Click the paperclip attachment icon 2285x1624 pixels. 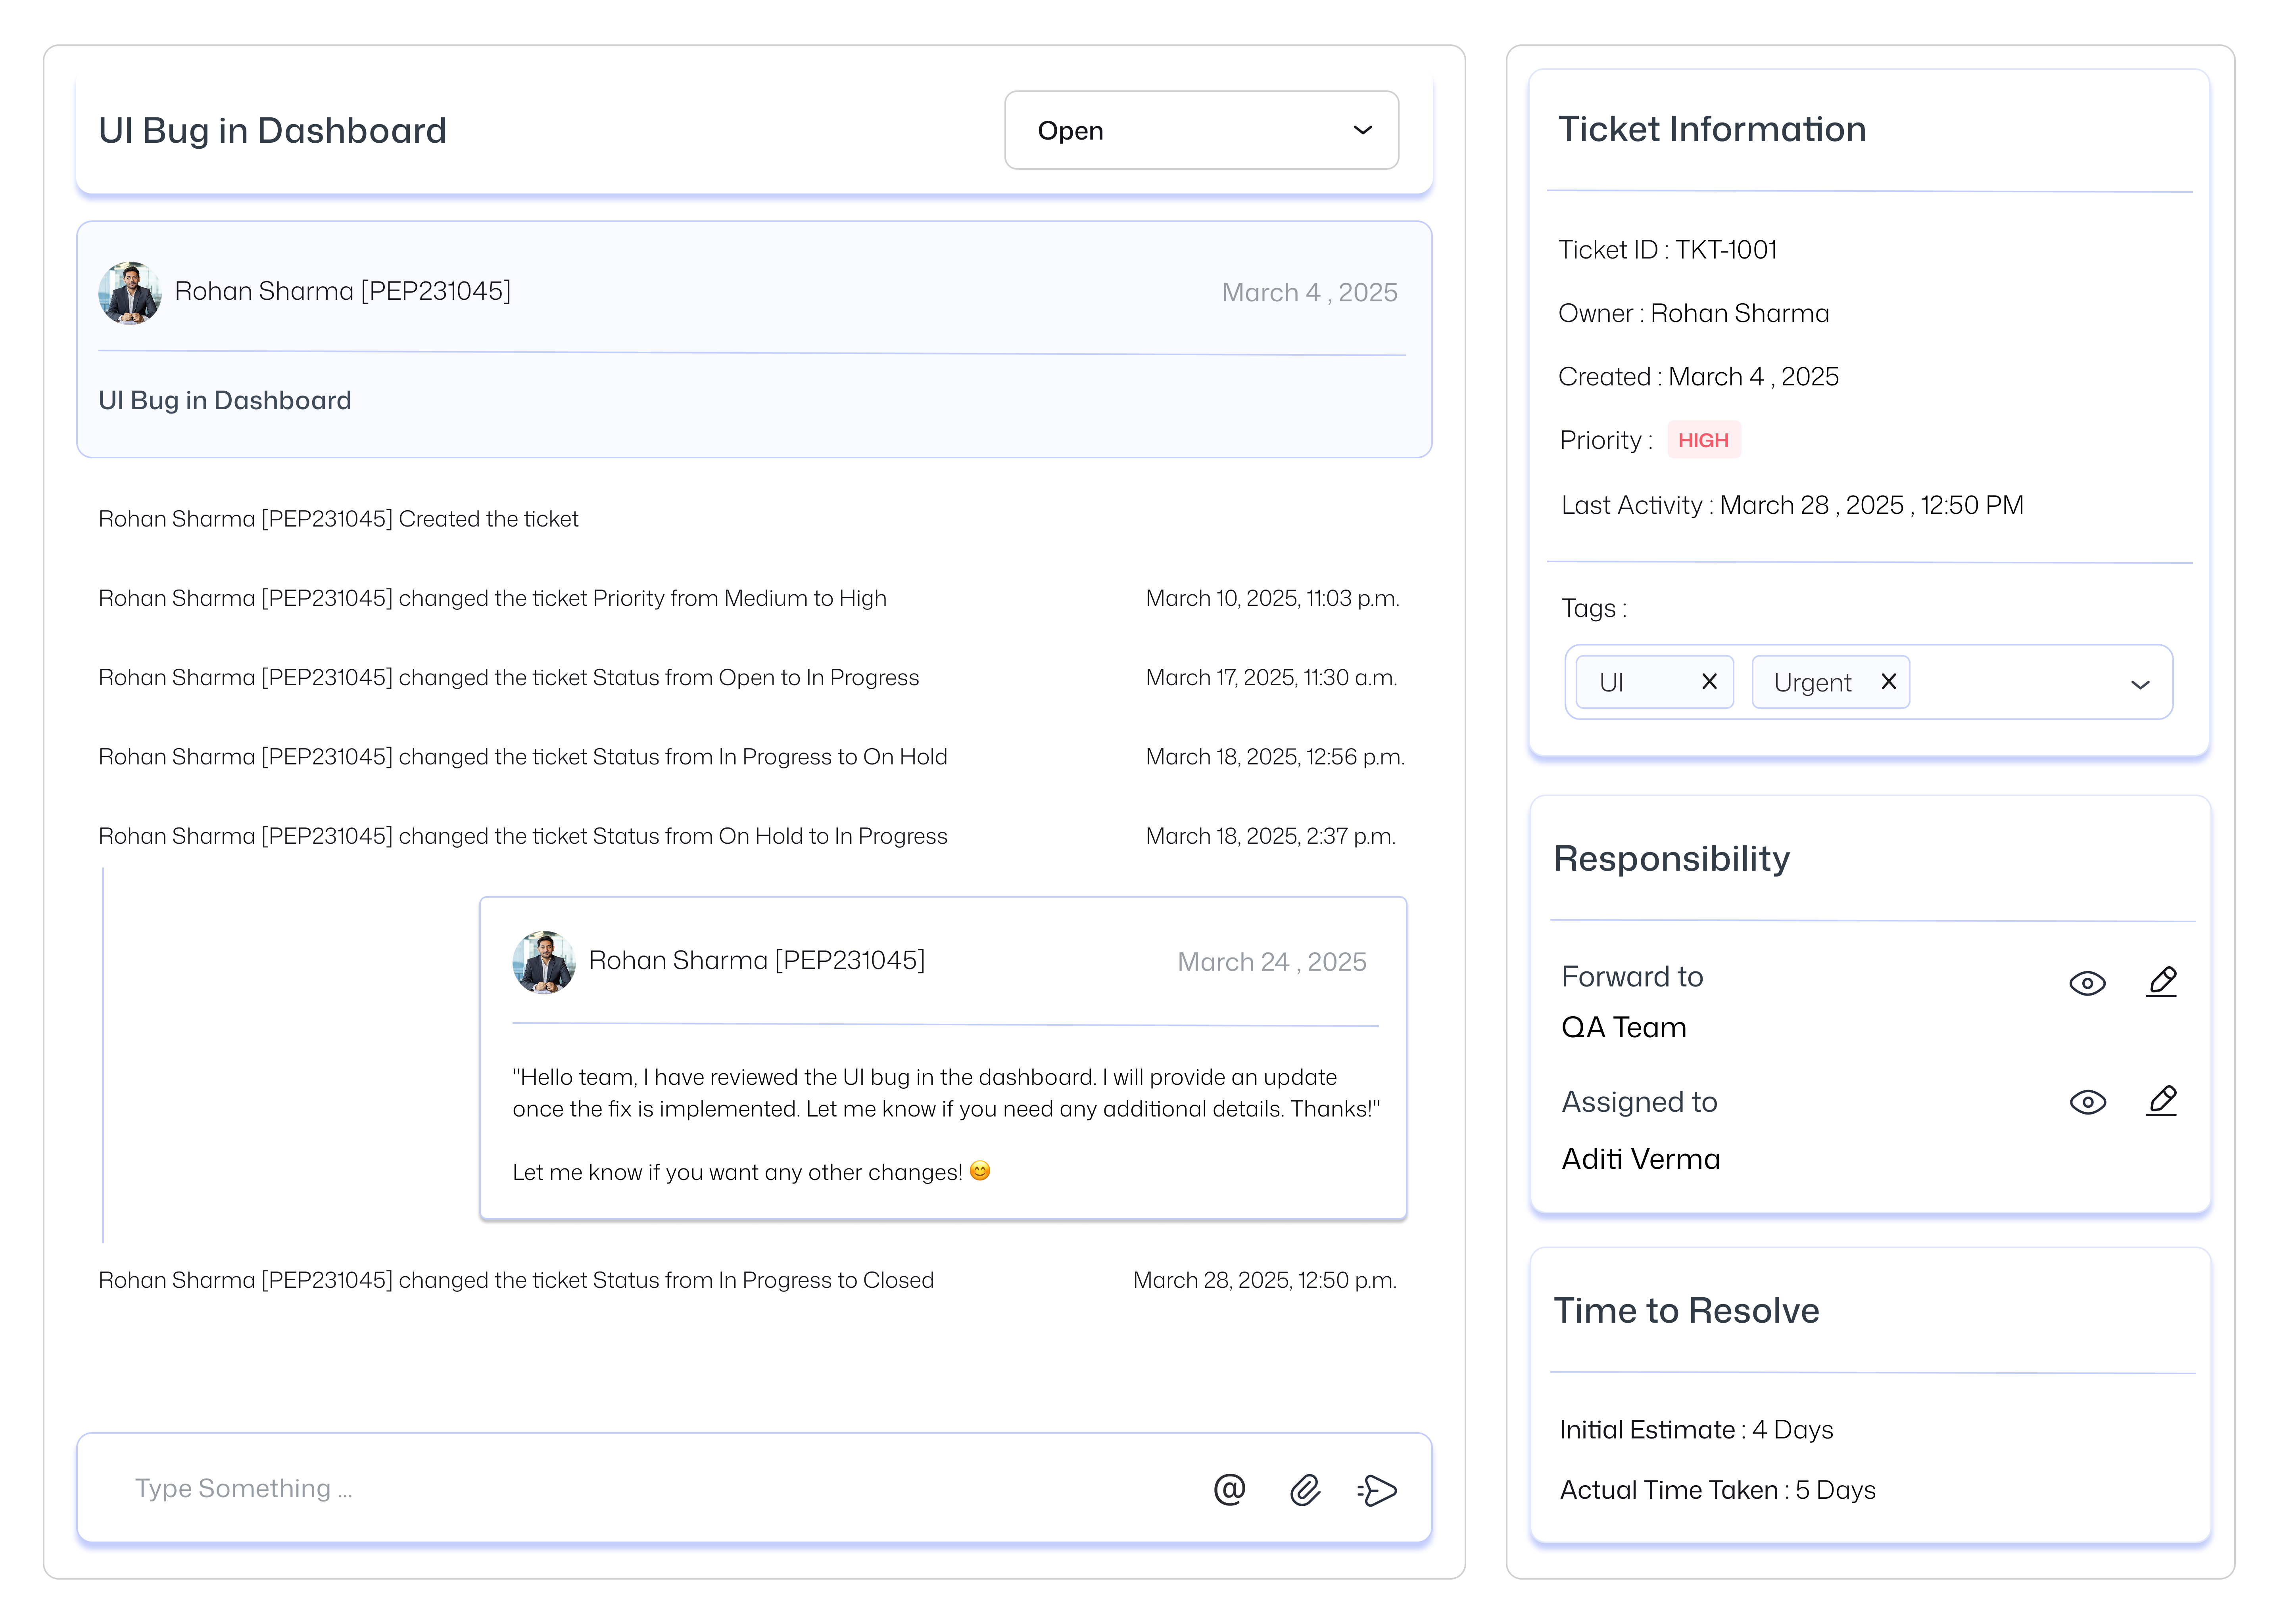coord(1305,1490)
